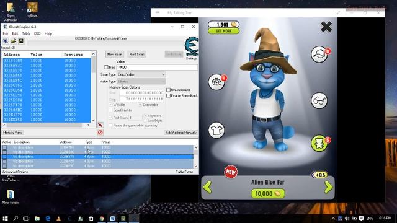
Task: Open Table Extras
Action: [x=184, y=172]
